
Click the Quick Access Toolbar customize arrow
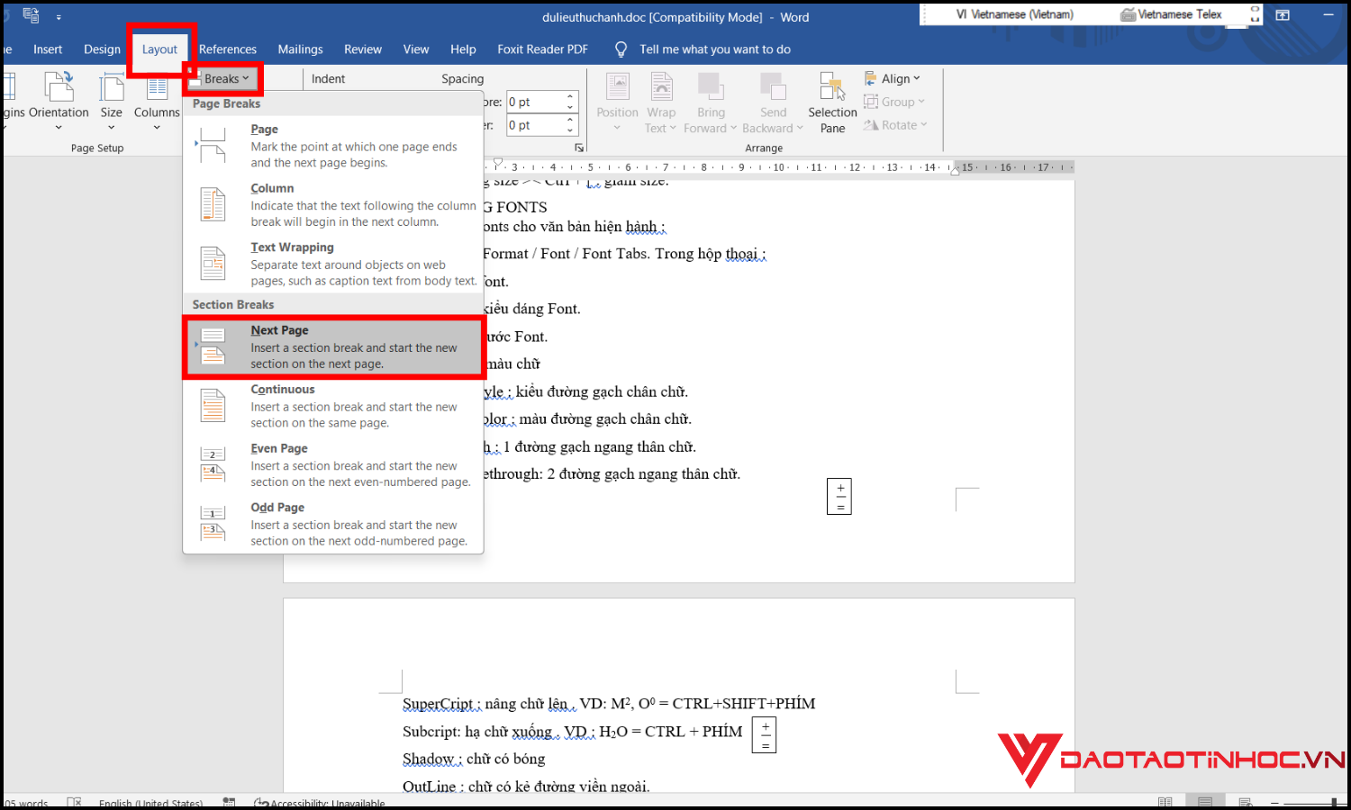59,16
